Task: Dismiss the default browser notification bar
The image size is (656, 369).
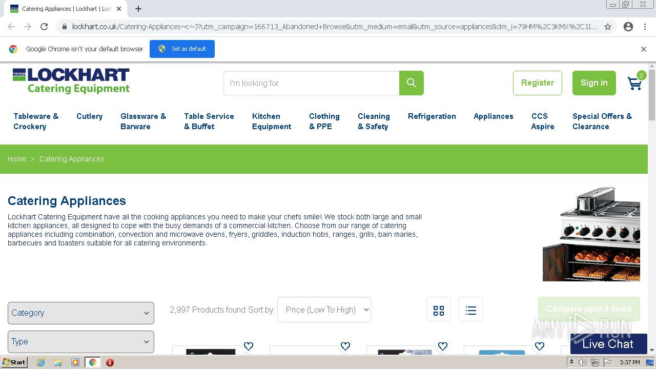Action: coord(644,49)
